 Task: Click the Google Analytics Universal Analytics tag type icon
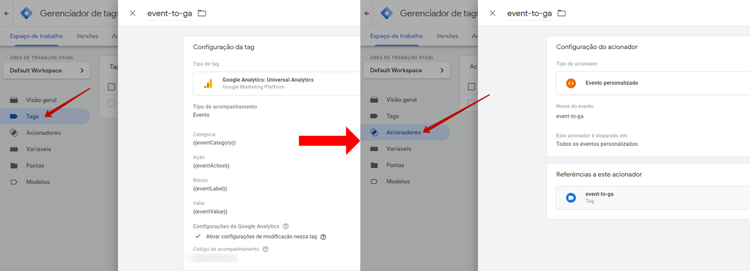tap(208, 83)
